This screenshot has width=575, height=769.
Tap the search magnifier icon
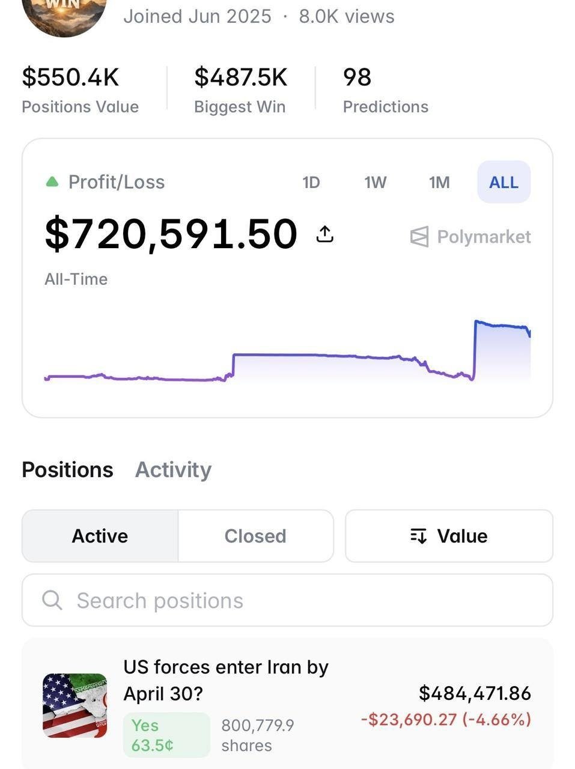[x=52, y=600]
